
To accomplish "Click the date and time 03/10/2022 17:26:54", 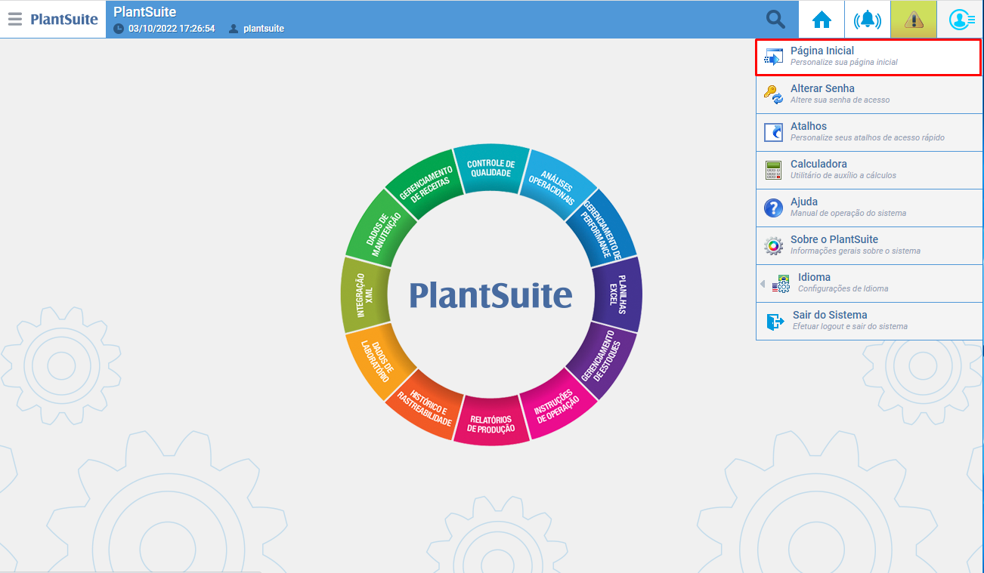I will (x=172, y=29).
